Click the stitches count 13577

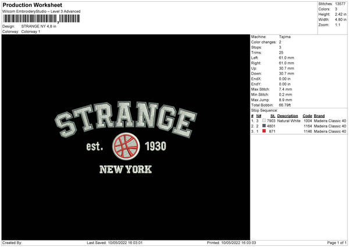(340, 4)
